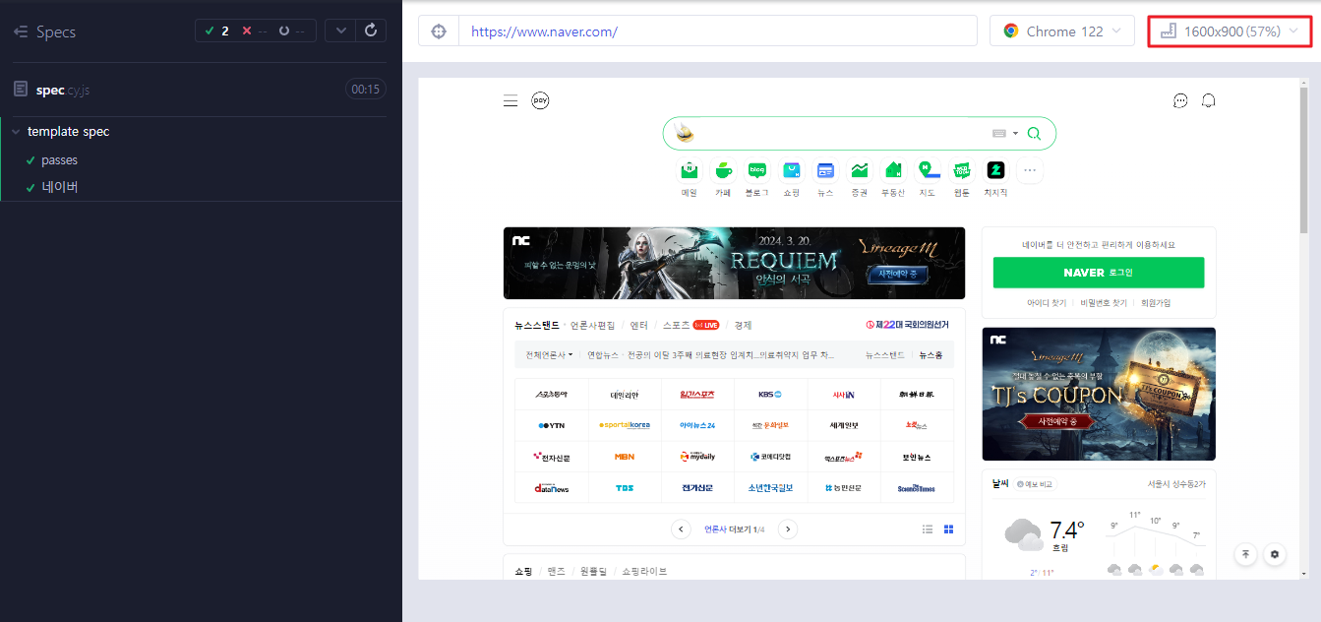This screenshot has height=622, width=1321.
Task: Click the Specs back arrow icon
Action: pos(21,31)
